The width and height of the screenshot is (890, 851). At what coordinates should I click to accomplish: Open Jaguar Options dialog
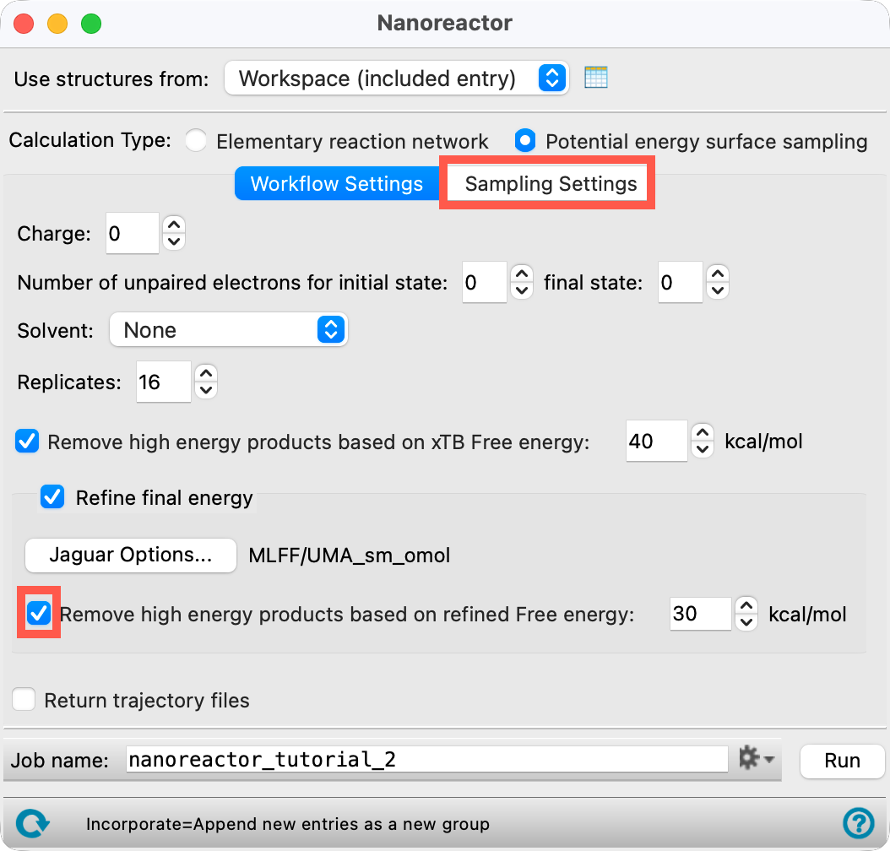[x=131, y=555]
